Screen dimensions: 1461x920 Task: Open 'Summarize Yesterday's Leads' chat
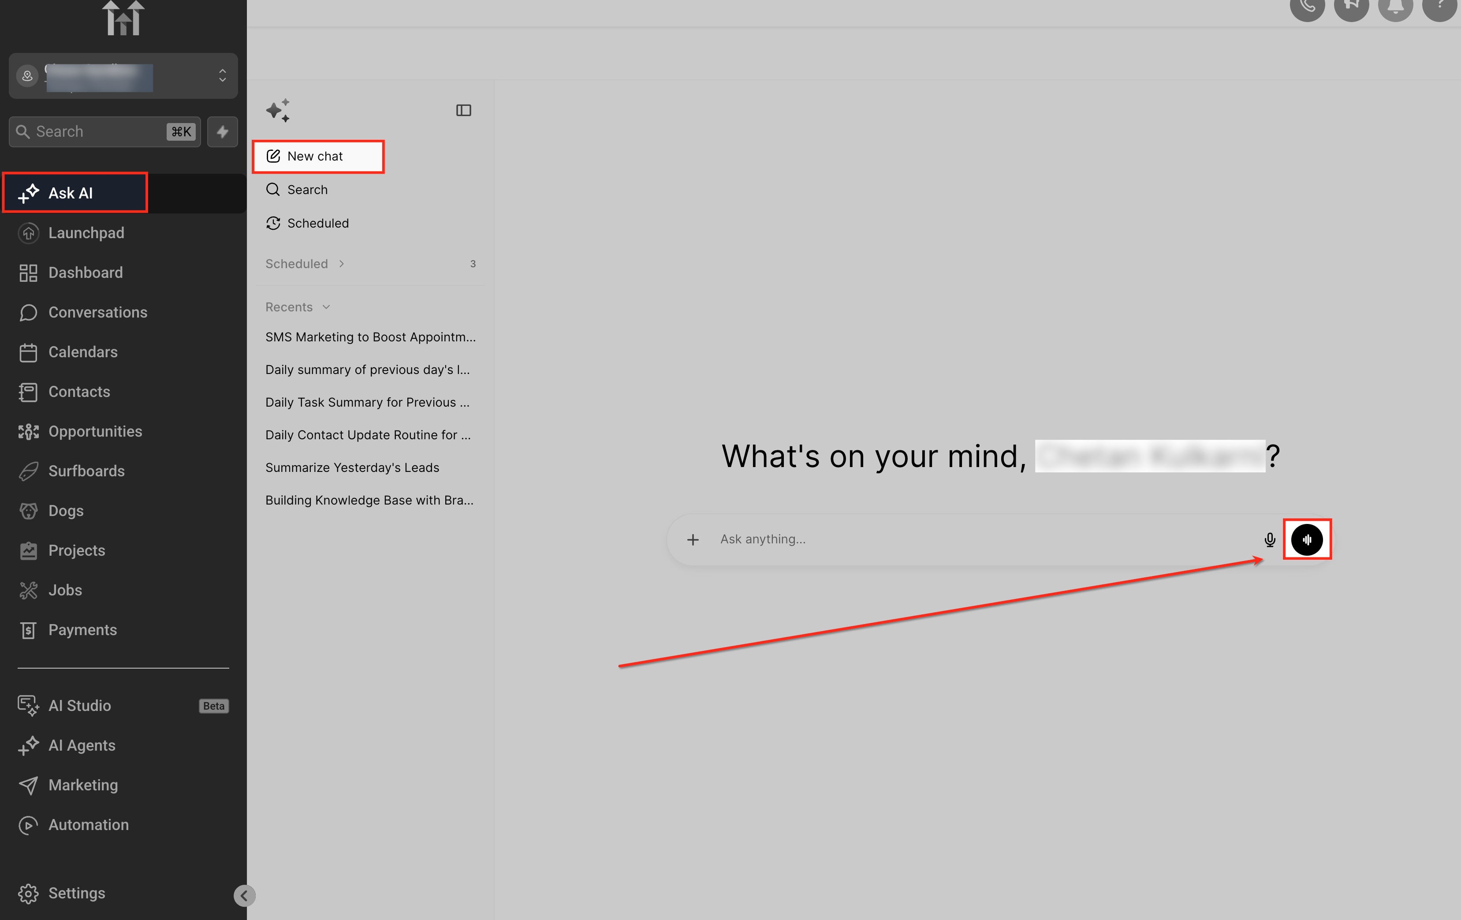click(352, 468)
